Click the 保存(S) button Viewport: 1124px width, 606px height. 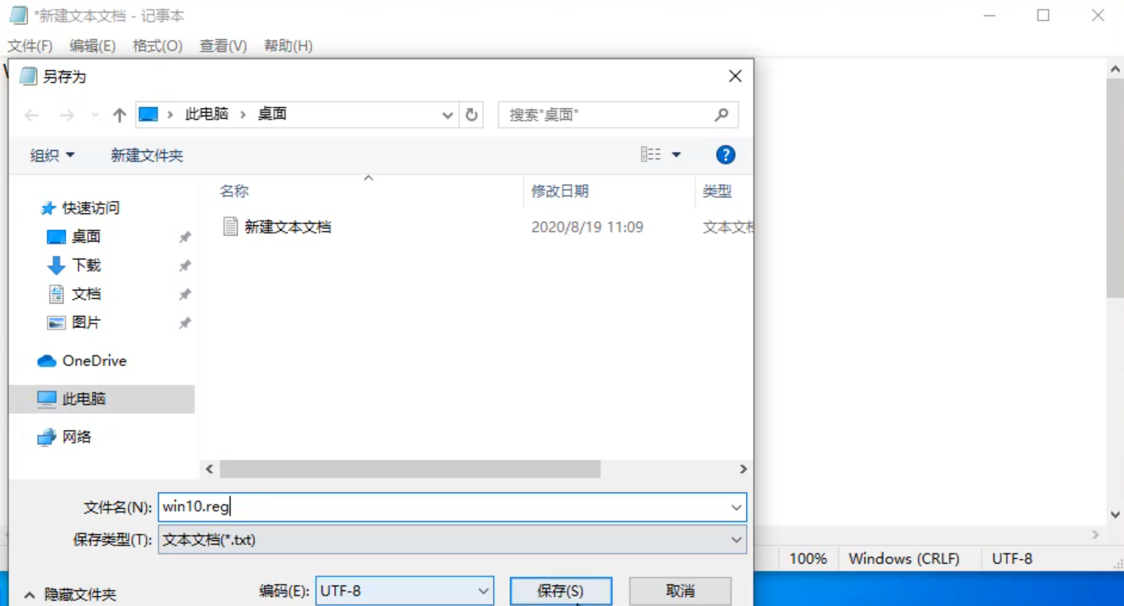pyautogui.click(x=561, y=590)
